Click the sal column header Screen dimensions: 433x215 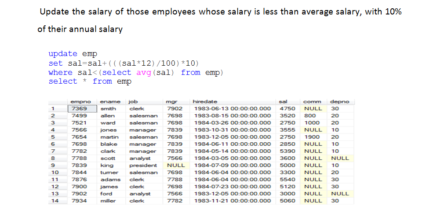pyautogui.click(x=287, y=102)
